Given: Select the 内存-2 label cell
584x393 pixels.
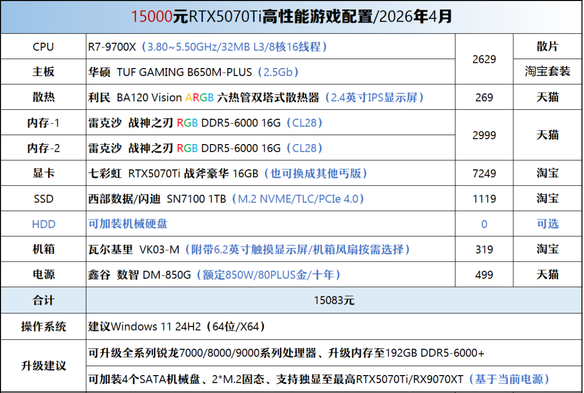Looking at the screenshot, I should click(x=43, y=148).
